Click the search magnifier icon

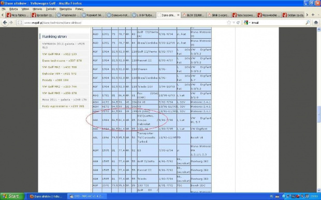(308, 23)
